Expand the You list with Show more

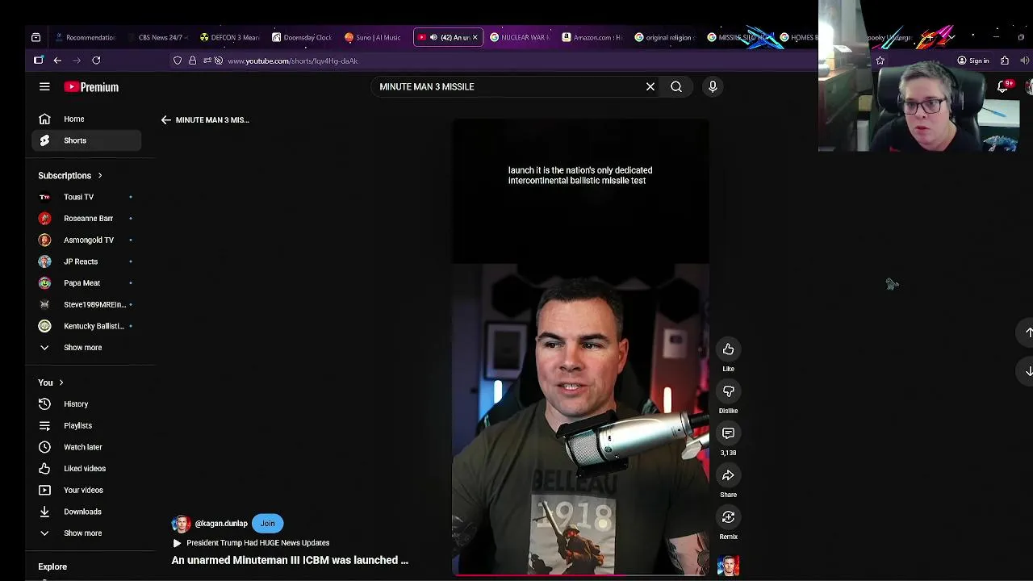click(87, 533)
